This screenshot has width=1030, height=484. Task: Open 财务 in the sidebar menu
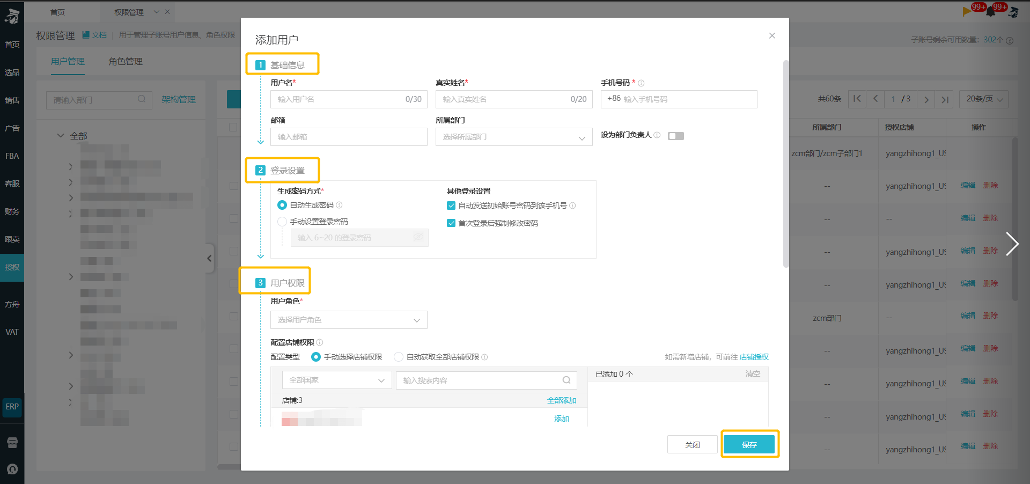click(12, 211)
